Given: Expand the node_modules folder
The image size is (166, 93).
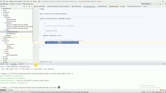Looking at the screenshot, I should (2, 37).
